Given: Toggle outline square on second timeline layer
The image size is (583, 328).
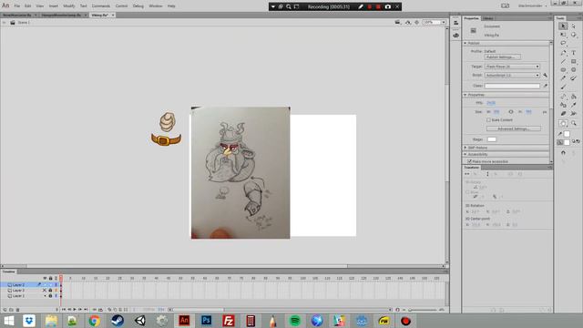Looking at the screenshot, I should (56, 290).
